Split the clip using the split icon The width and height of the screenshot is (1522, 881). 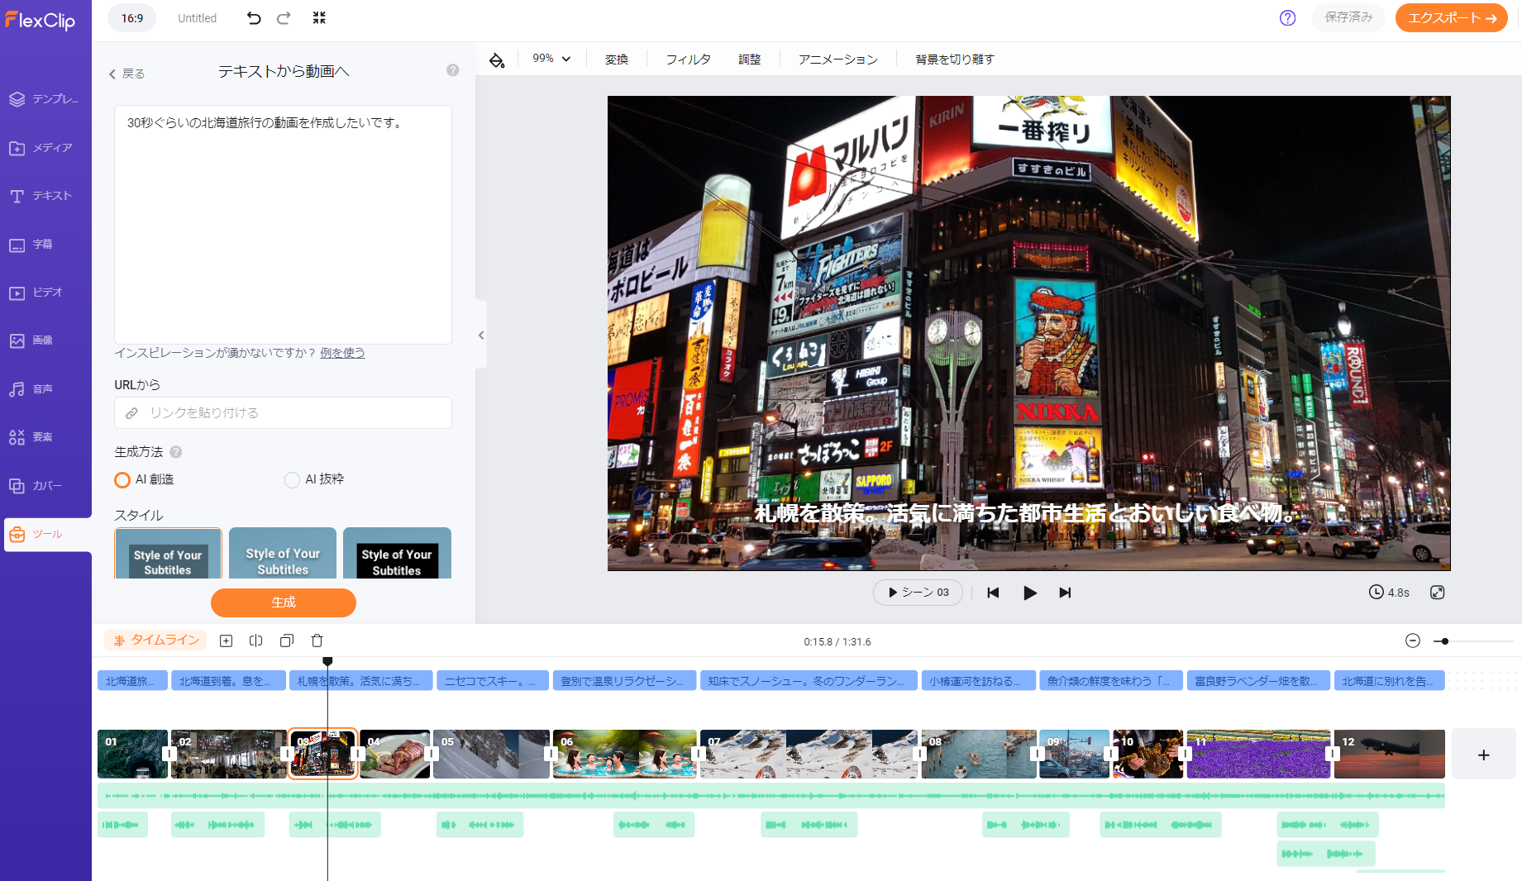coord(255,640)
